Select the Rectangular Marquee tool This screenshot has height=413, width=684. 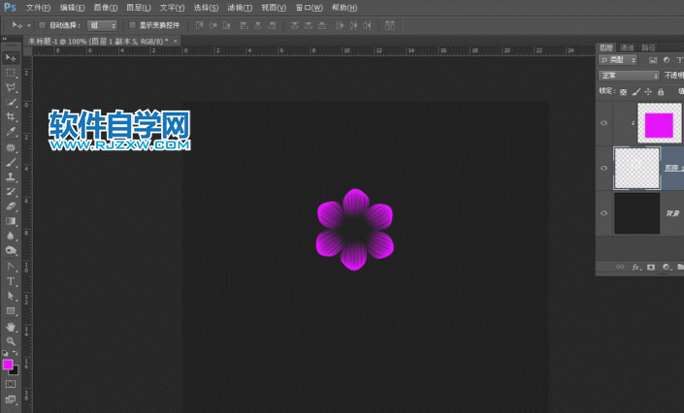tap(11, 72)
